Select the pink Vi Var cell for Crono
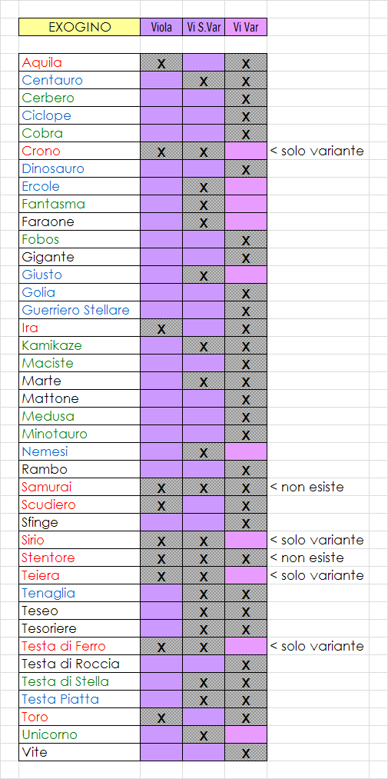 [x=246, y=151]
